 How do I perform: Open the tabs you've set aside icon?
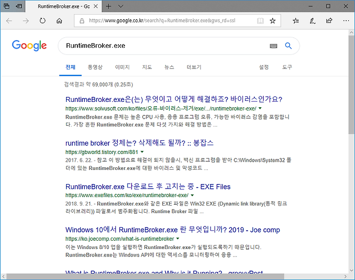point(6,6)
